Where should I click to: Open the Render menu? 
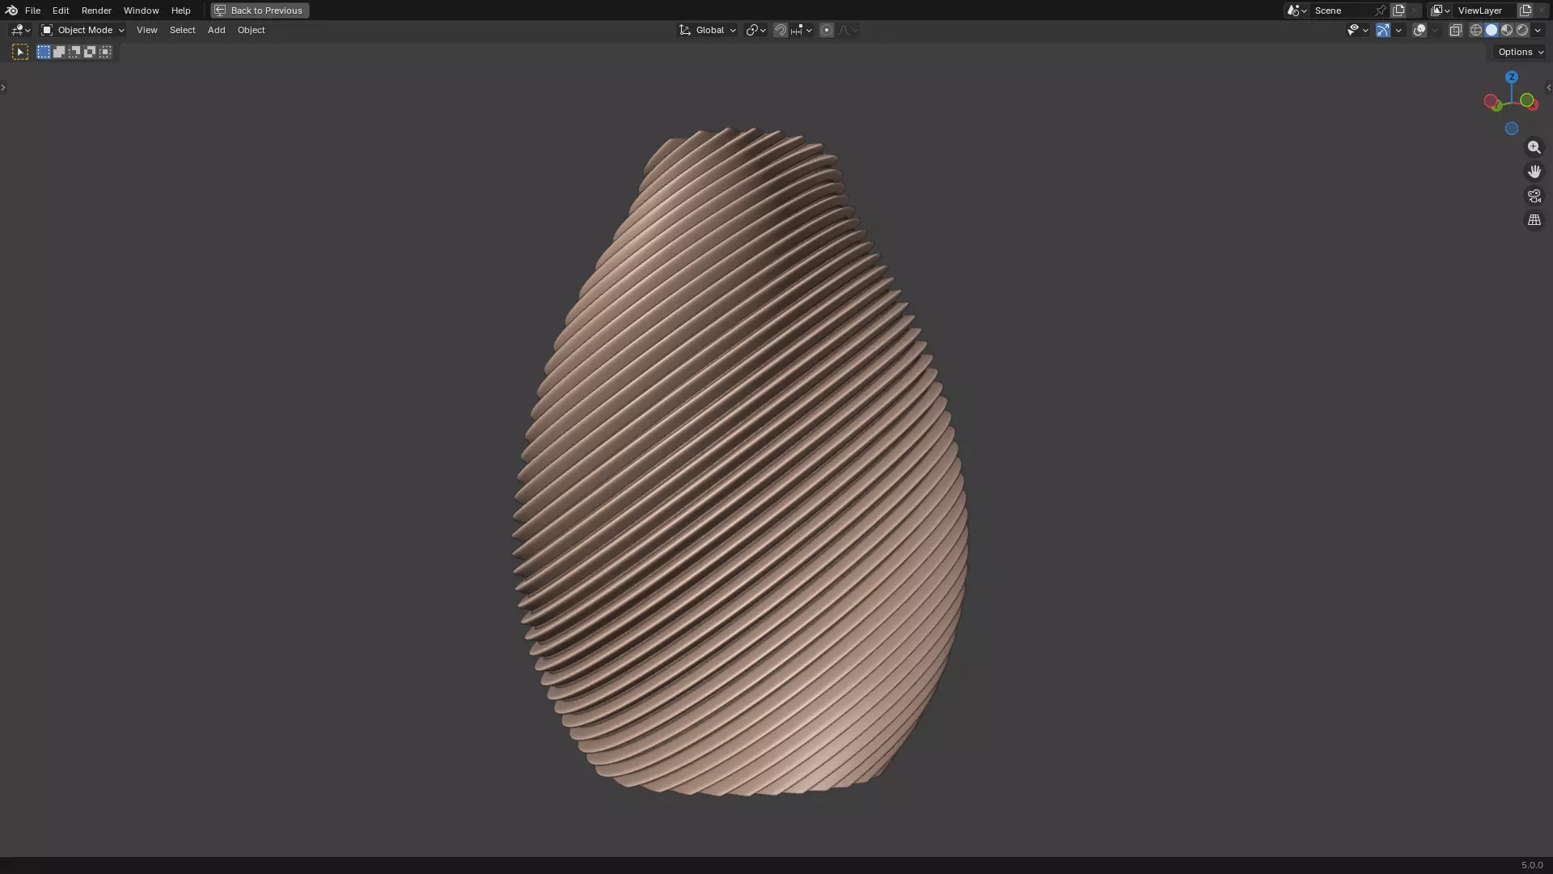(x=96, y=11)
